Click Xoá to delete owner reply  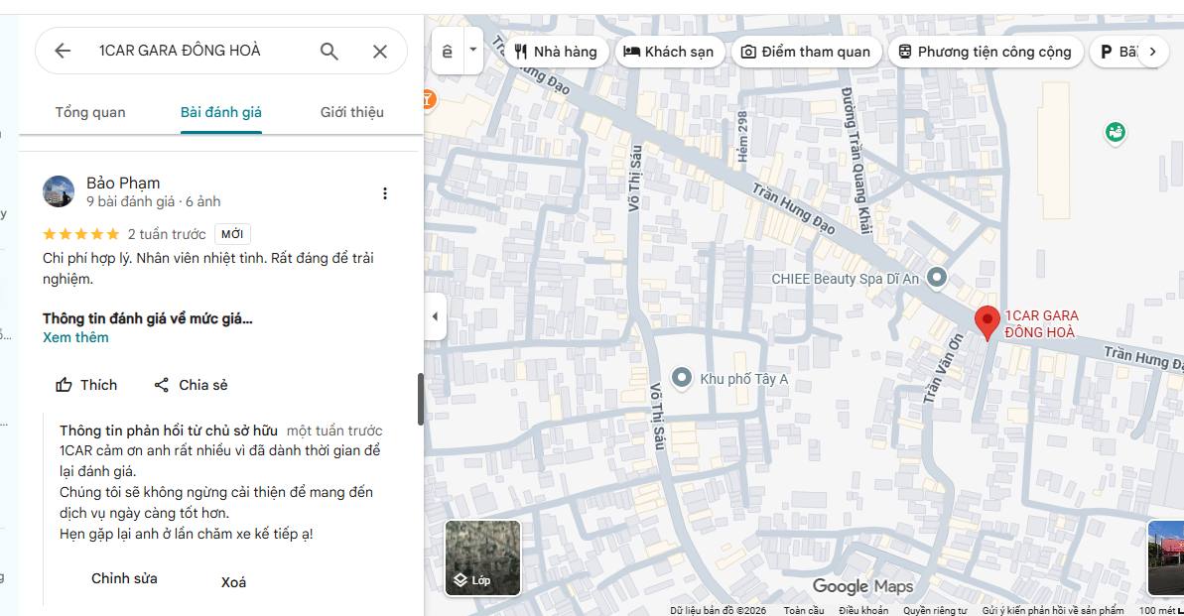click(x=233, y=582)
